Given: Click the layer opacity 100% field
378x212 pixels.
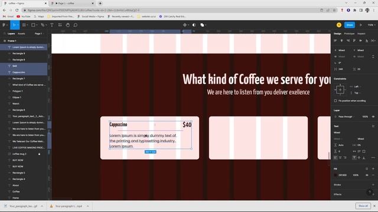Looking at the screenshot, I should pyautogui.click(x=365, y=117).
